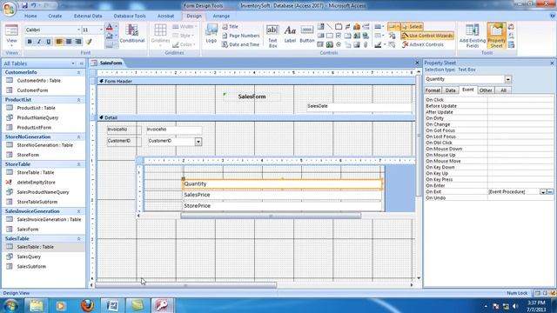Collapse the CustomerInfo group

(x=78, y=72)
